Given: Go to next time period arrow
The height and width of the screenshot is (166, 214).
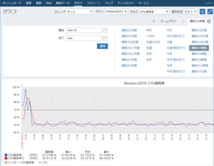Looking at the screenshot, I should [183, 21].
